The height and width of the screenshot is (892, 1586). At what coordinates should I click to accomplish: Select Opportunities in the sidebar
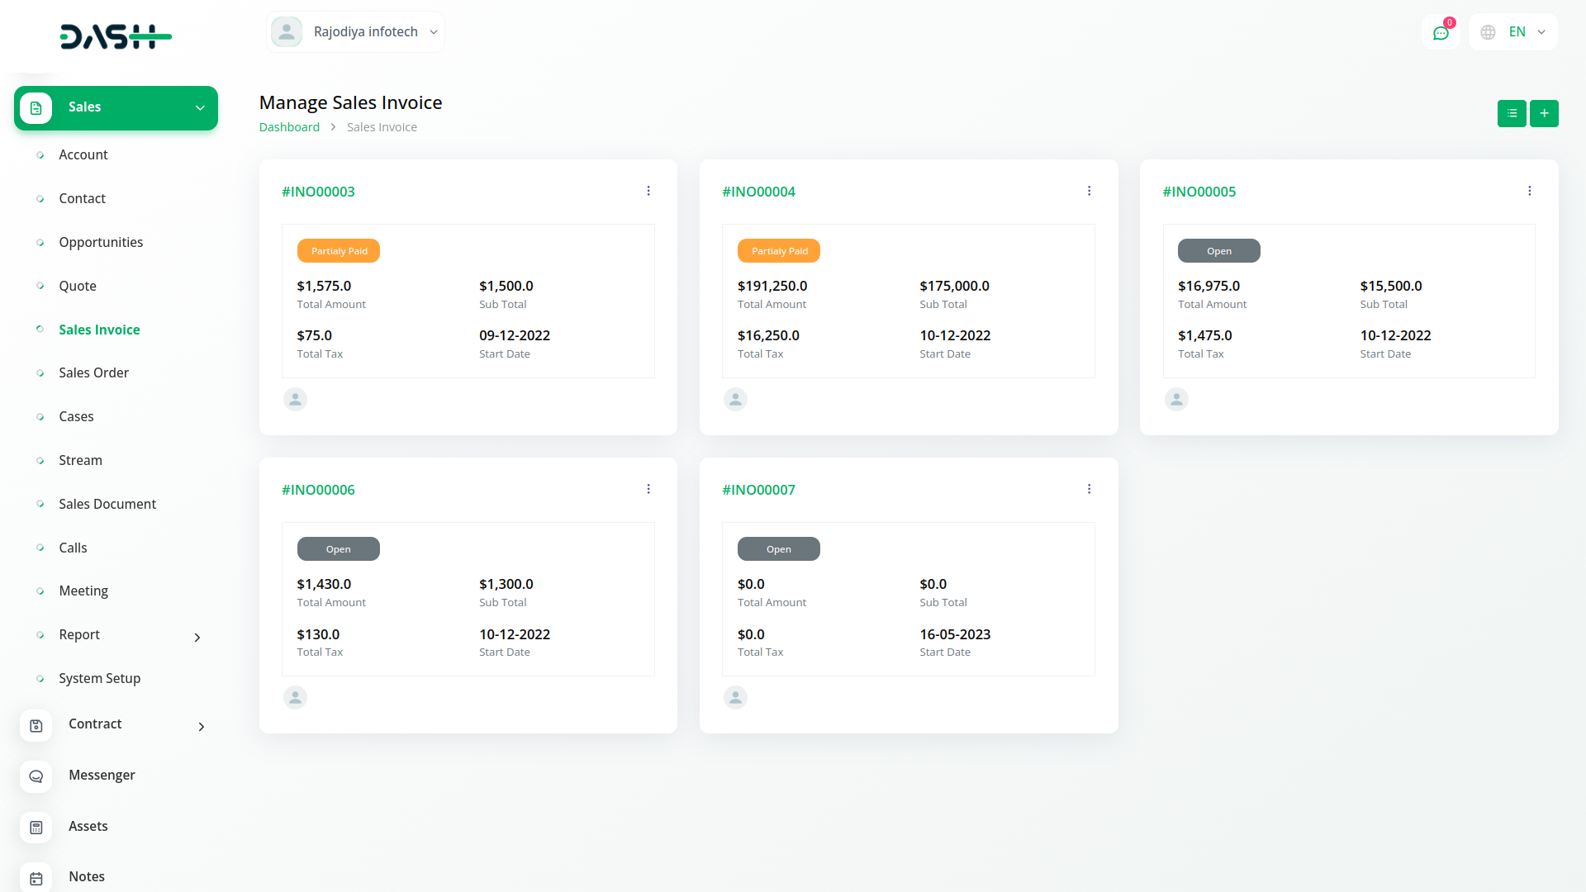point(101,242)
